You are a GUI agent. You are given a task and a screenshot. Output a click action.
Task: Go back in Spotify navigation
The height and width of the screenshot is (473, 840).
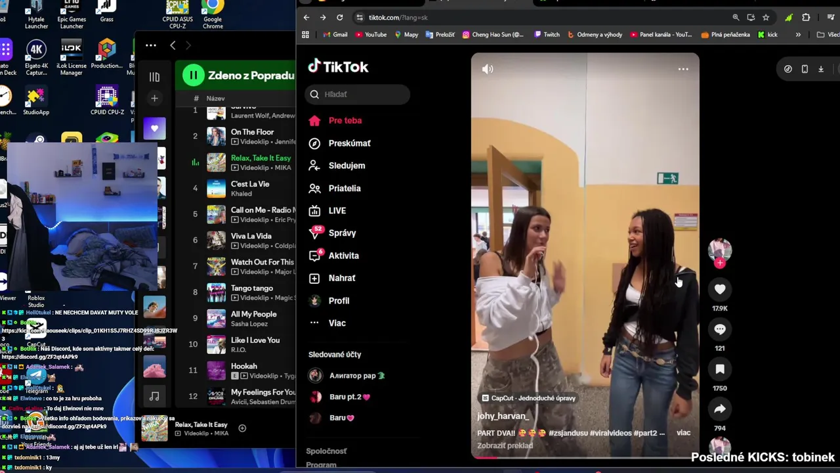click(173, 45)
